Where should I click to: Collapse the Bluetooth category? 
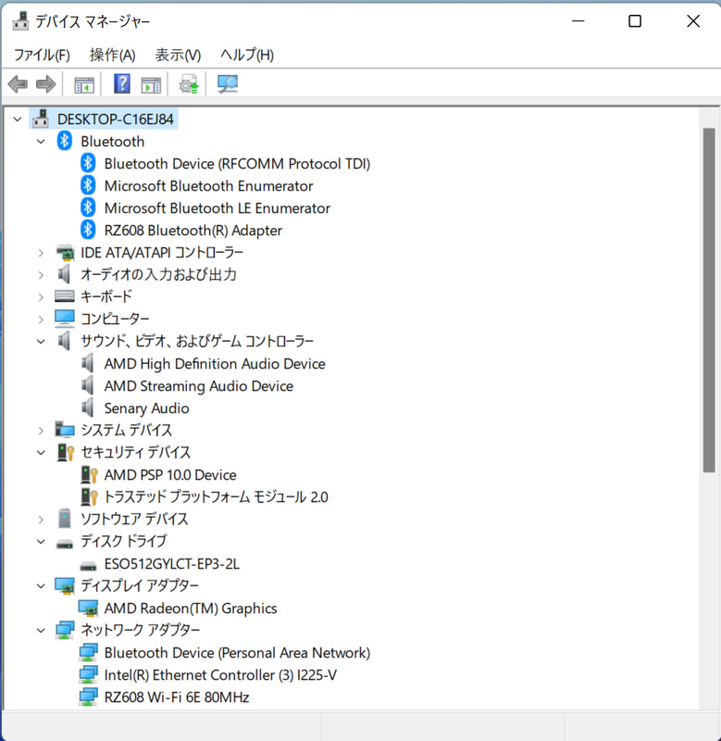pyautogui.click(x=41, y=142)
